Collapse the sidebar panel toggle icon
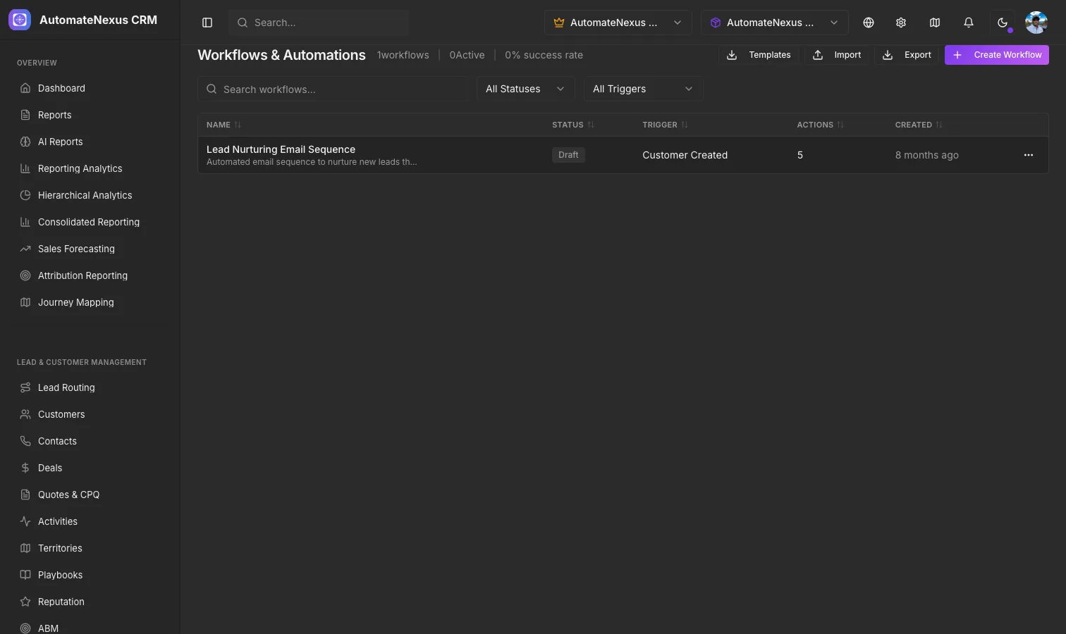 coord(207,23)
